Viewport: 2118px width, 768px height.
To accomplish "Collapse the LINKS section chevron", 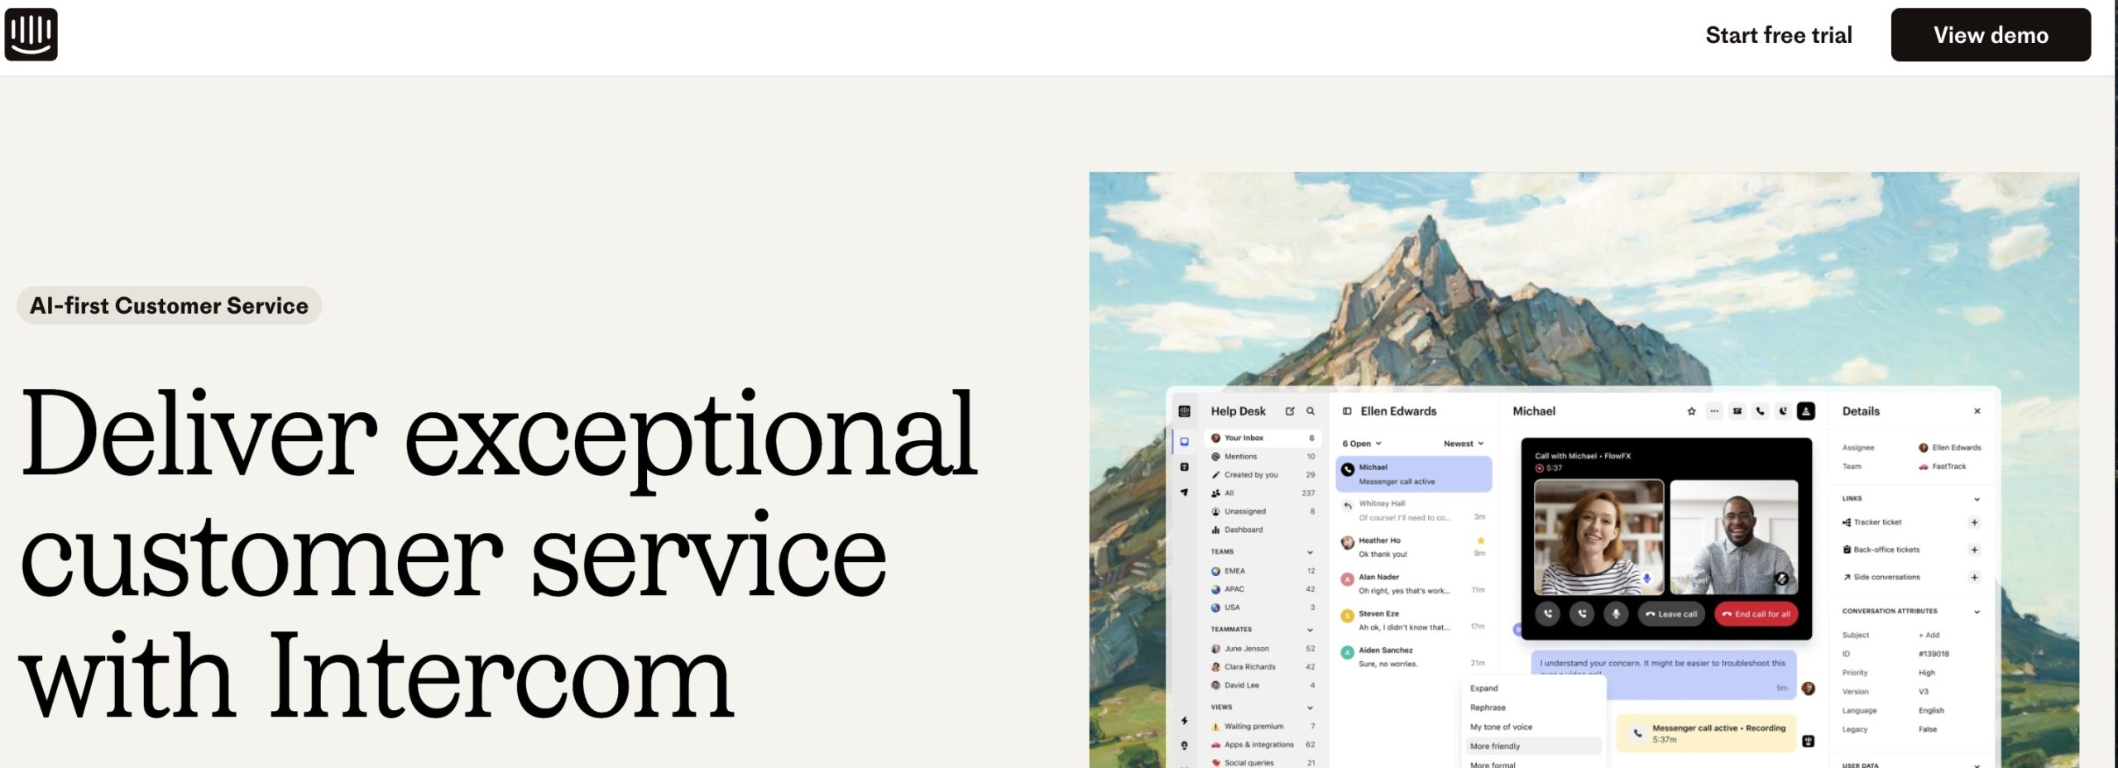I will 1977,499.
